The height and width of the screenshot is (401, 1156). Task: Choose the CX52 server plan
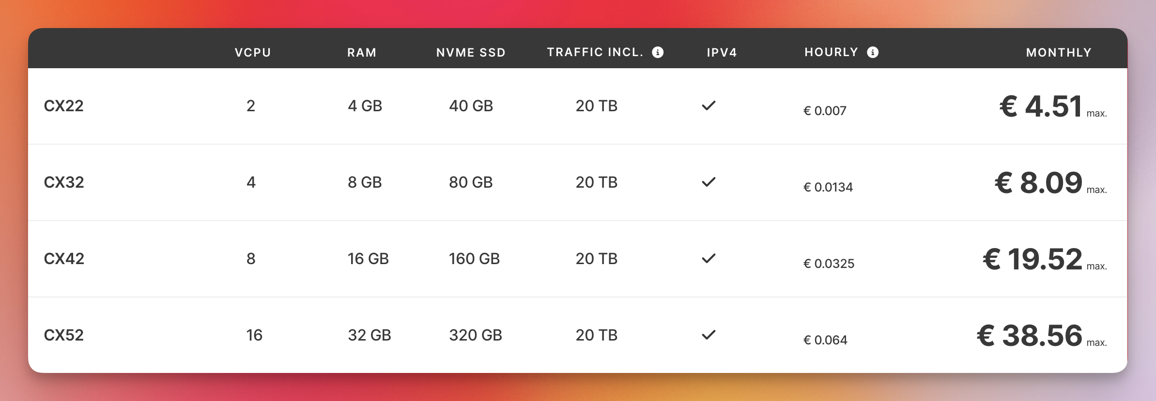(x=63, y=335)
